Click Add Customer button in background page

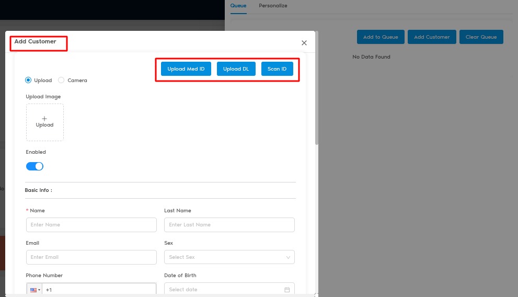coord(432,37)
